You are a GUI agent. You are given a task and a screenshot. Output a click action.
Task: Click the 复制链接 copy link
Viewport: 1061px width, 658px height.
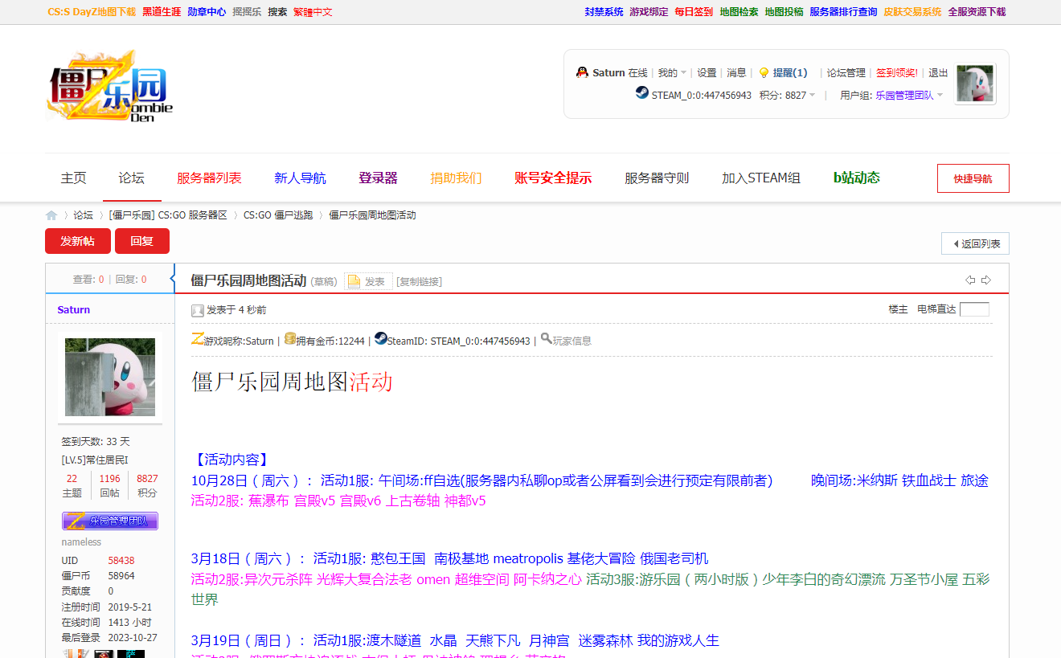tap(419, 281)
